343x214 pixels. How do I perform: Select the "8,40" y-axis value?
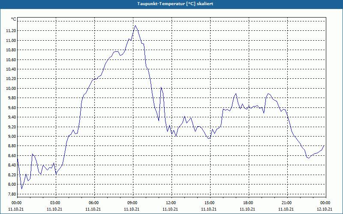(12, 165)
